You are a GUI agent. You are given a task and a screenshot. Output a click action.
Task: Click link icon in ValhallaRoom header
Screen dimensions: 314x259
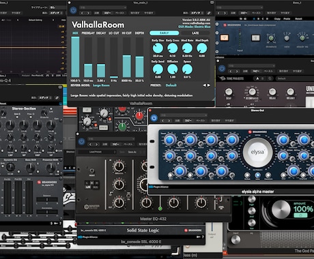pos(209,13)
